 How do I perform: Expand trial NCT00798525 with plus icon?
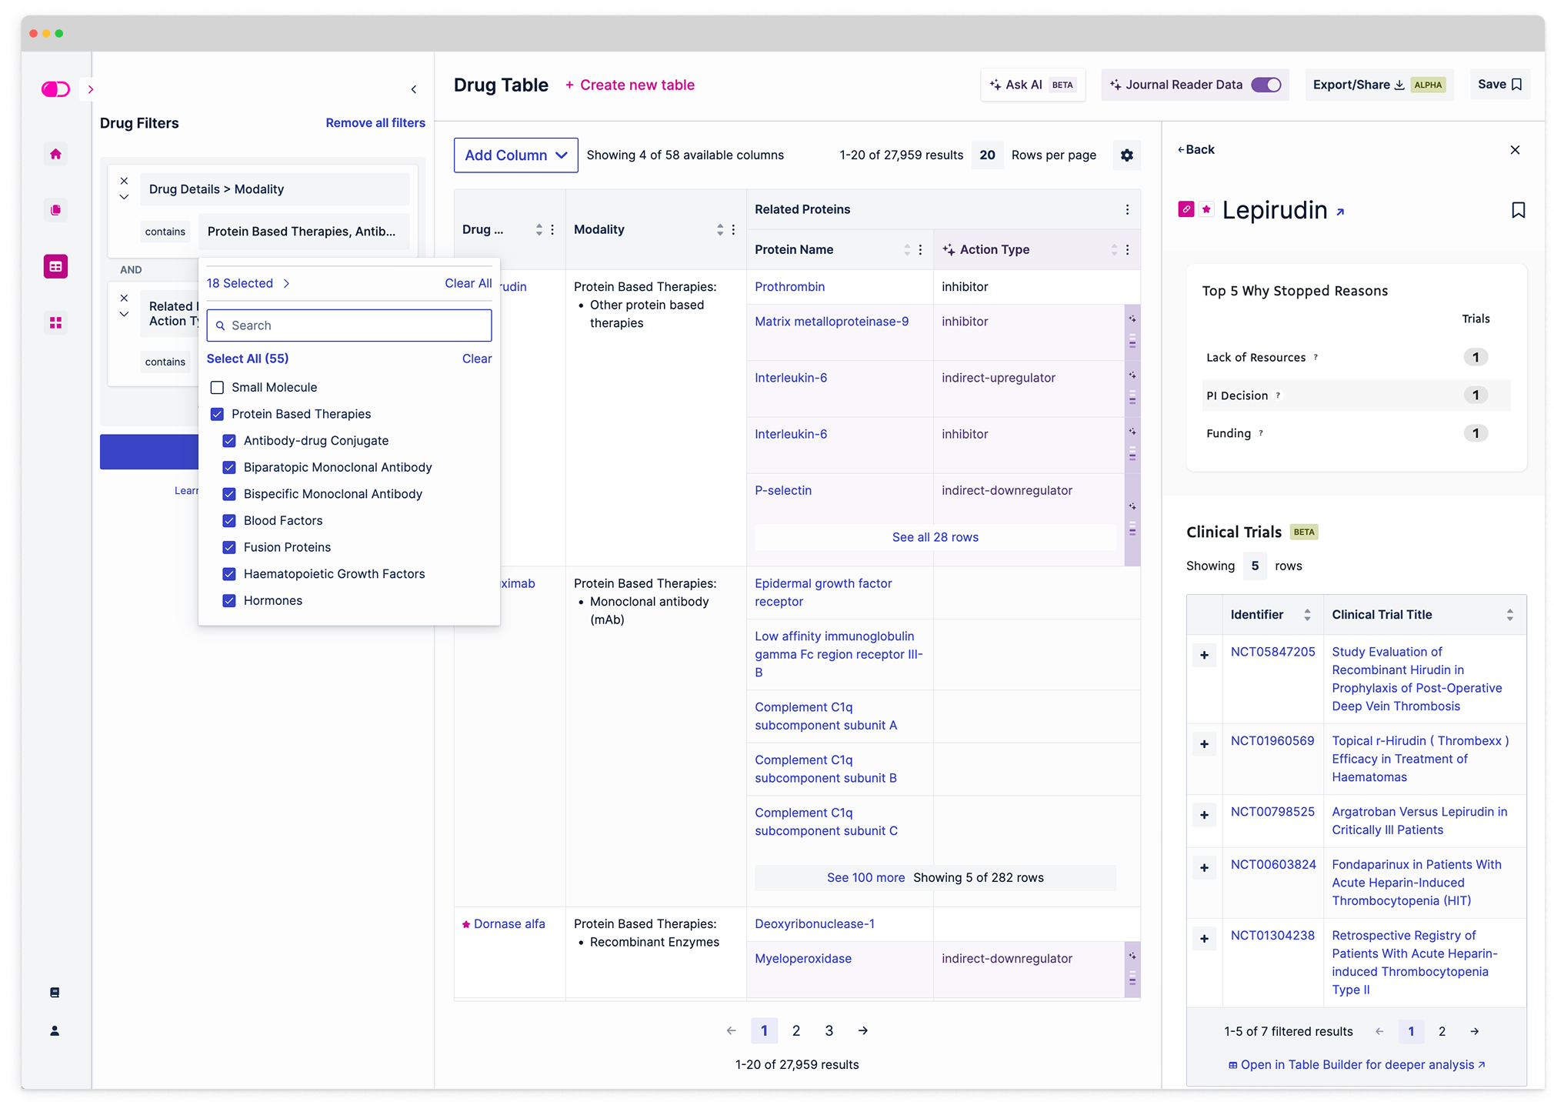point(1204,815)
